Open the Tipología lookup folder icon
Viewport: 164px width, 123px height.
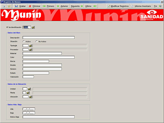(x=31, y=46)
